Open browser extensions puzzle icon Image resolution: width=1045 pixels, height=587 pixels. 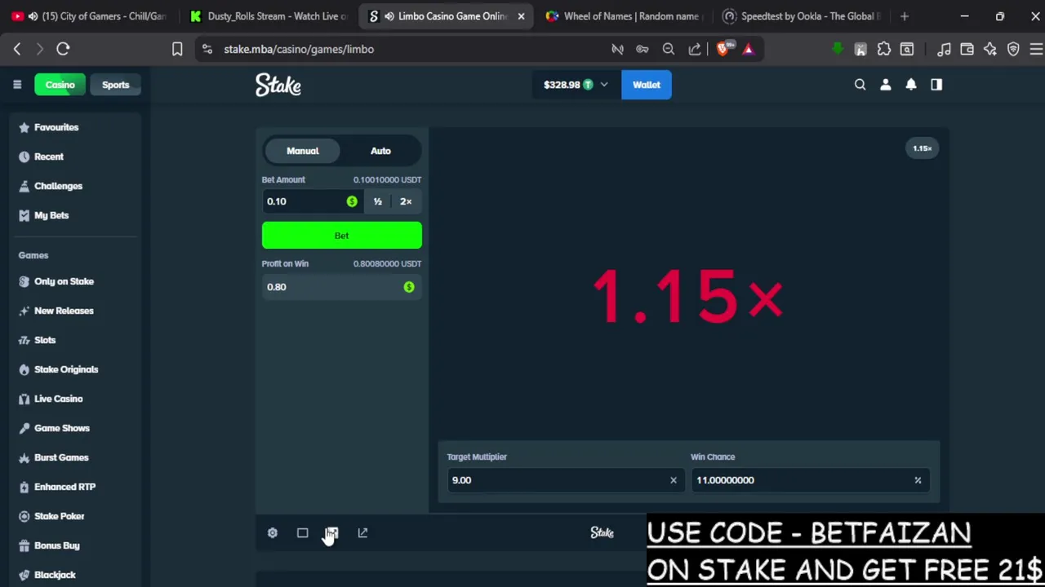click(x=884, y=49)
